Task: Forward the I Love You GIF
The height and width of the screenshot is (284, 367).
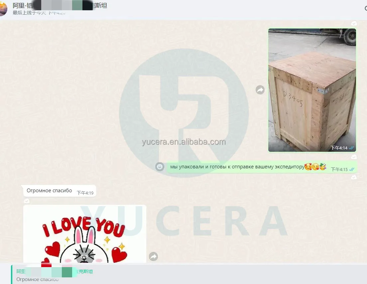Action: tap(153, 256)
